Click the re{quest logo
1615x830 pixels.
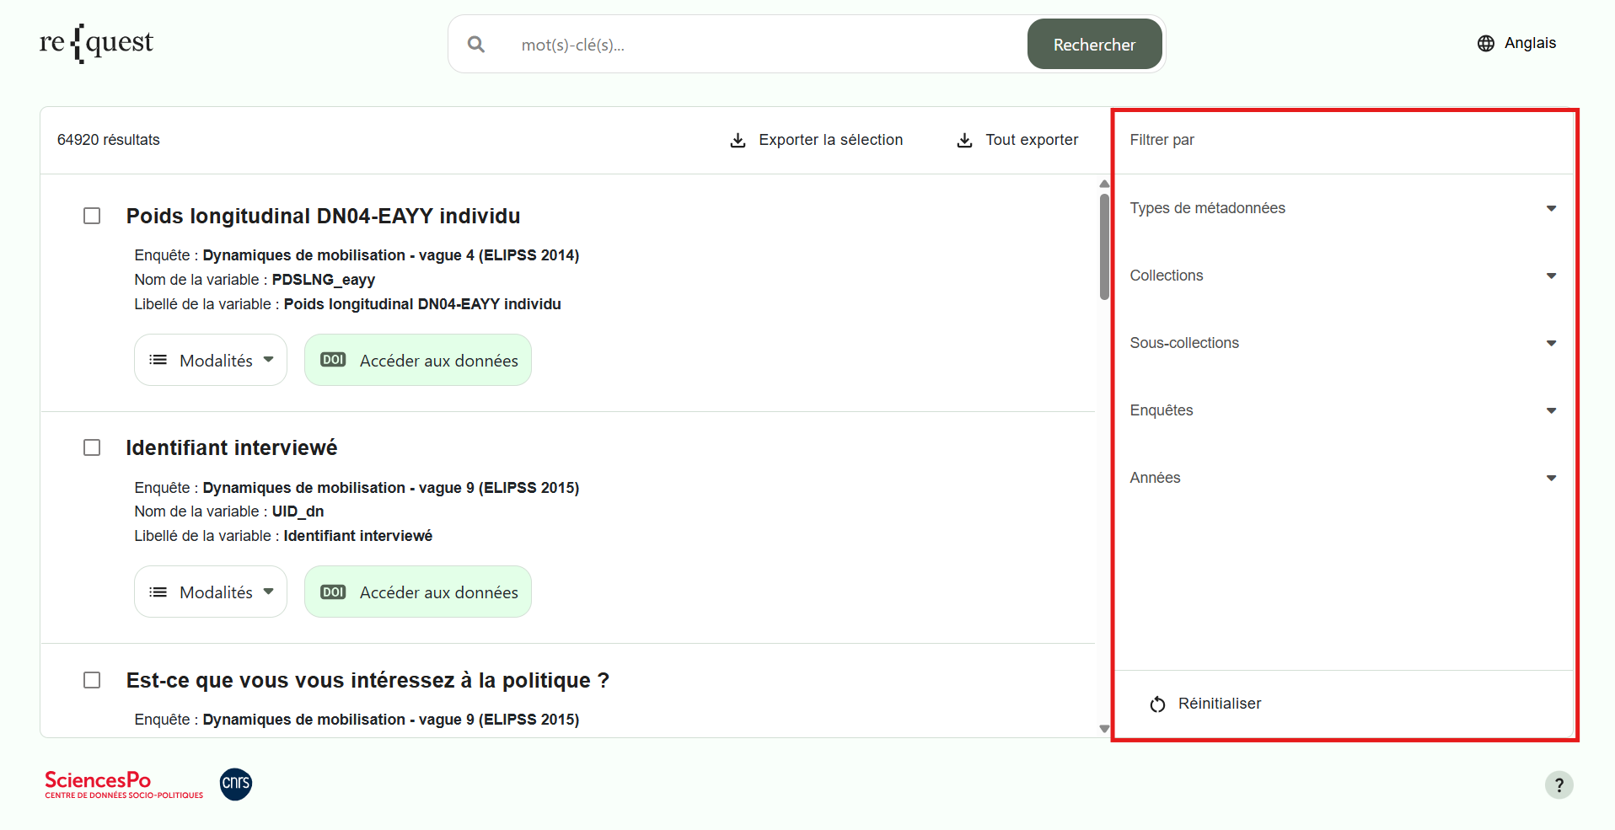(x=96, y=43)
